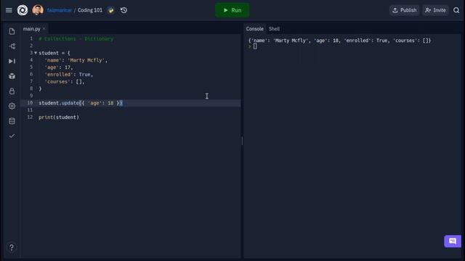
Task: Click the Collections Dictionary comment line
Action: pyautogui.click(x=76, y=38)
